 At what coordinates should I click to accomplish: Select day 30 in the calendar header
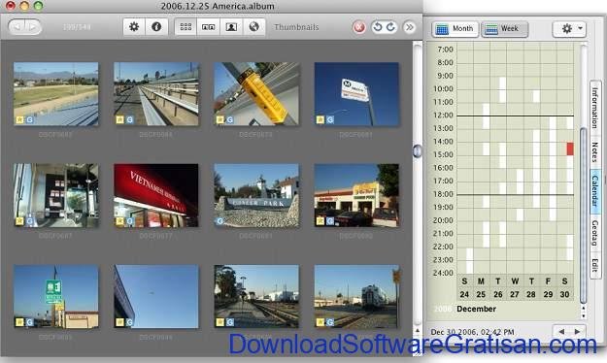tap(565, 294)
